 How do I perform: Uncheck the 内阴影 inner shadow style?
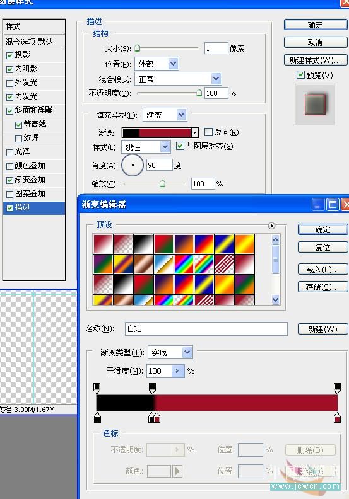(9, 69)
